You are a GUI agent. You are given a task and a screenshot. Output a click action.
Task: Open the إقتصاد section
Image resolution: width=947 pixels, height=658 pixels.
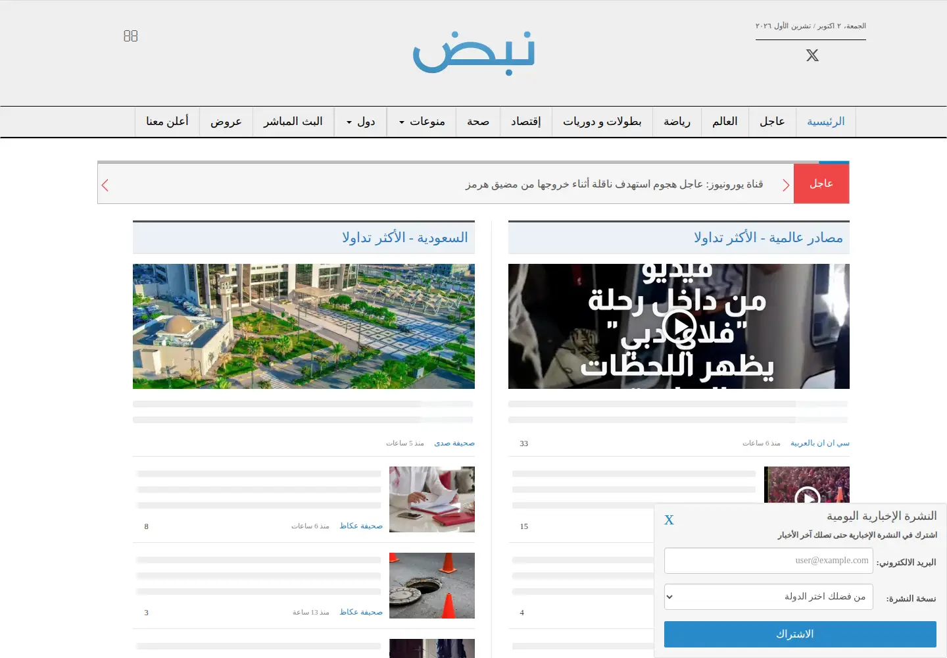click(525, 122)
